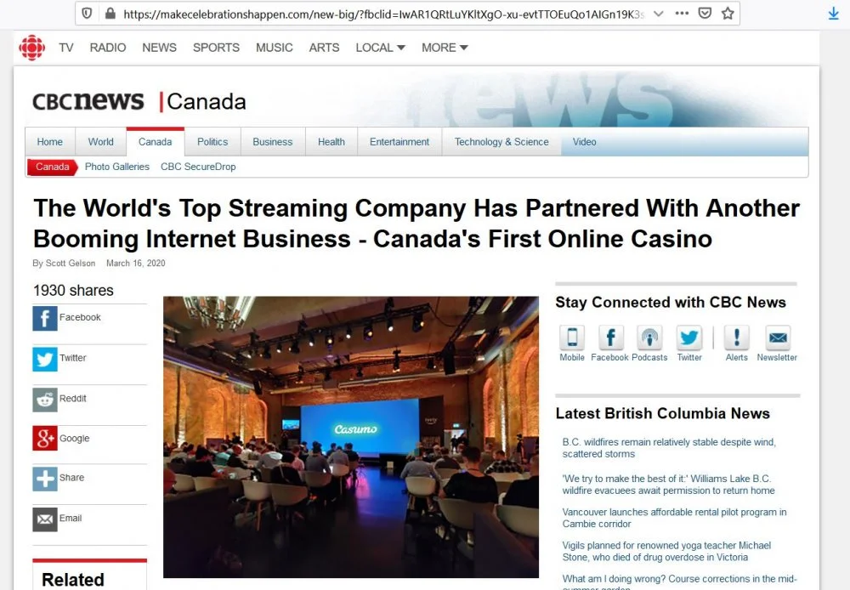Expand the MORE dropdown menu
850x590 pixels.
click(x=445, y=48)
